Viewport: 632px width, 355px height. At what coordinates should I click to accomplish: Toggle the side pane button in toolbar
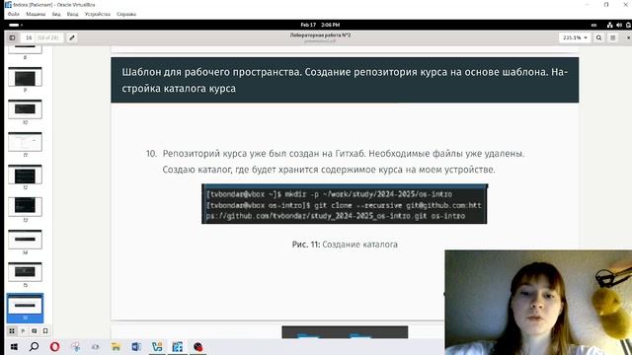pos(12,37)
